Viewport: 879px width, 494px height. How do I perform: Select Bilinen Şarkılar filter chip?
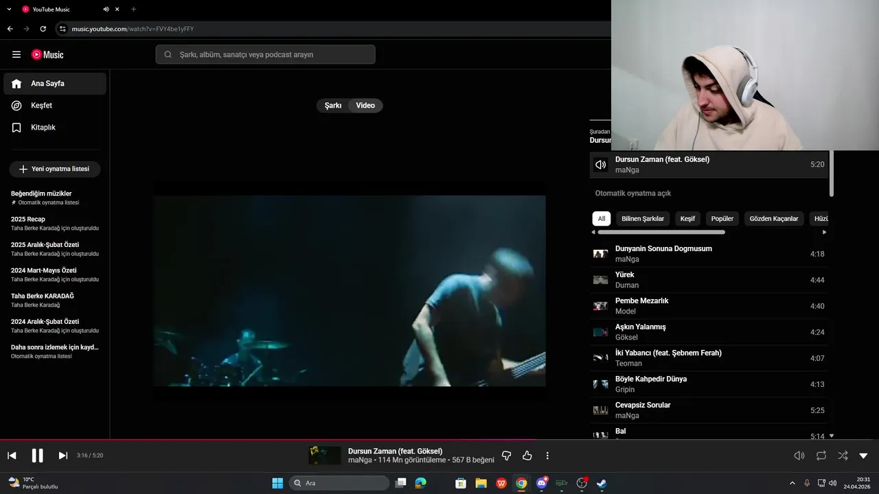[x=643, y=219]
